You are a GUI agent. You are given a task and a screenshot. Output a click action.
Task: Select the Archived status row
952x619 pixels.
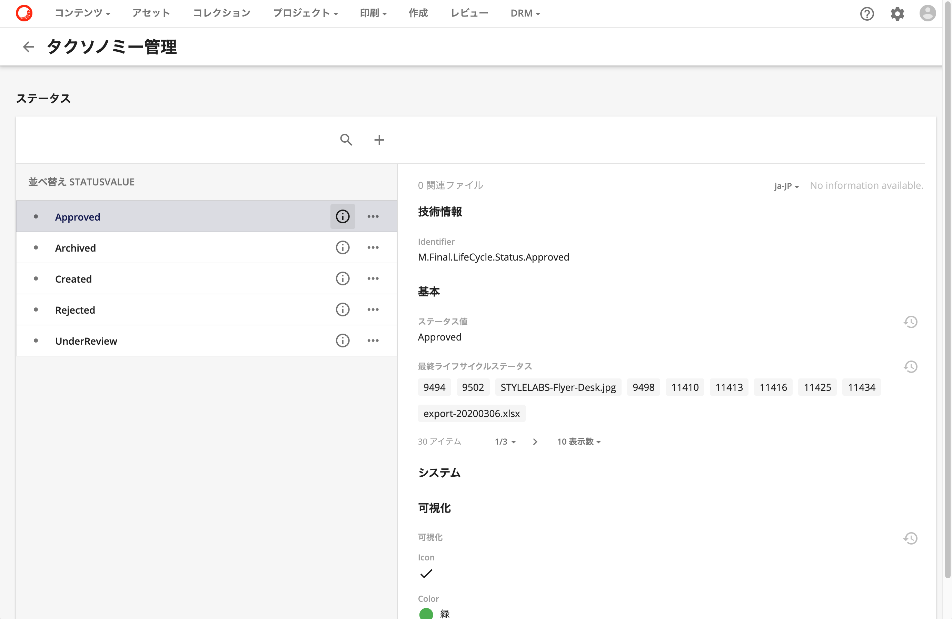(x=206, y=248)
